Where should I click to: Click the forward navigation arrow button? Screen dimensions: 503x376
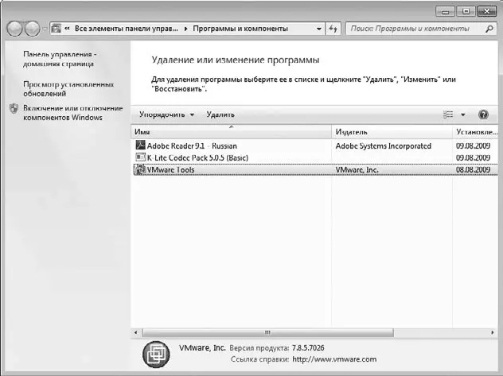click(32, 29)
